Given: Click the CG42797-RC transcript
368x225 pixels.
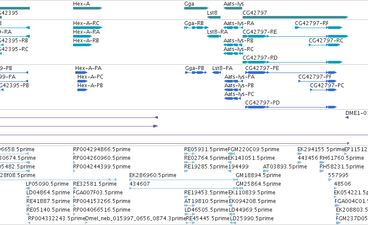Looking at the screenshot, I should click(324, 45).
